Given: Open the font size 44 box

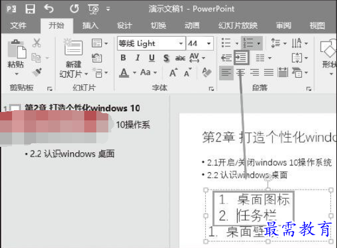Looking at the screenshot, I should [199, 43].
